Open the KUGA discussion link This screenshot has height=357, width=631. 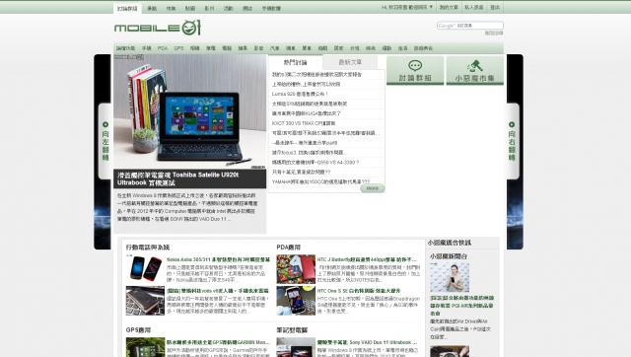[307, 113]
